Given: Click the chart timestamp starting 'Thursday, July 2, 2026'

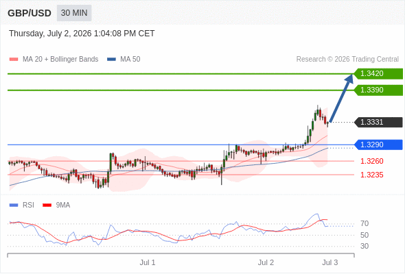Looking at the screenshot, I should click(x=82, y=34).
